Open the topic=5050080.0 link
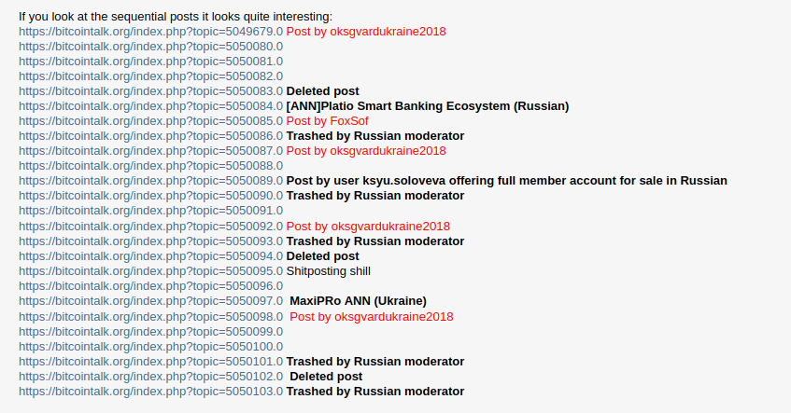Screen dimensions: 791x413 tap(151, 47)
